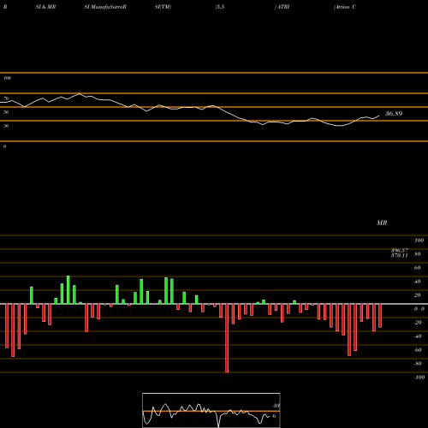Click the 'SI(TM)' header label

pyautogui.click(x=163, y=7)
